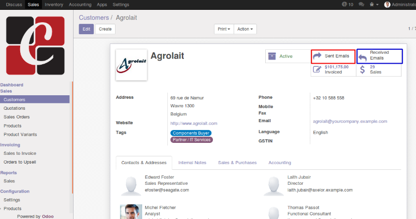The image size is (416, 219).
Task: Open Sales Orders in sidebar
Action: (17, 117)
